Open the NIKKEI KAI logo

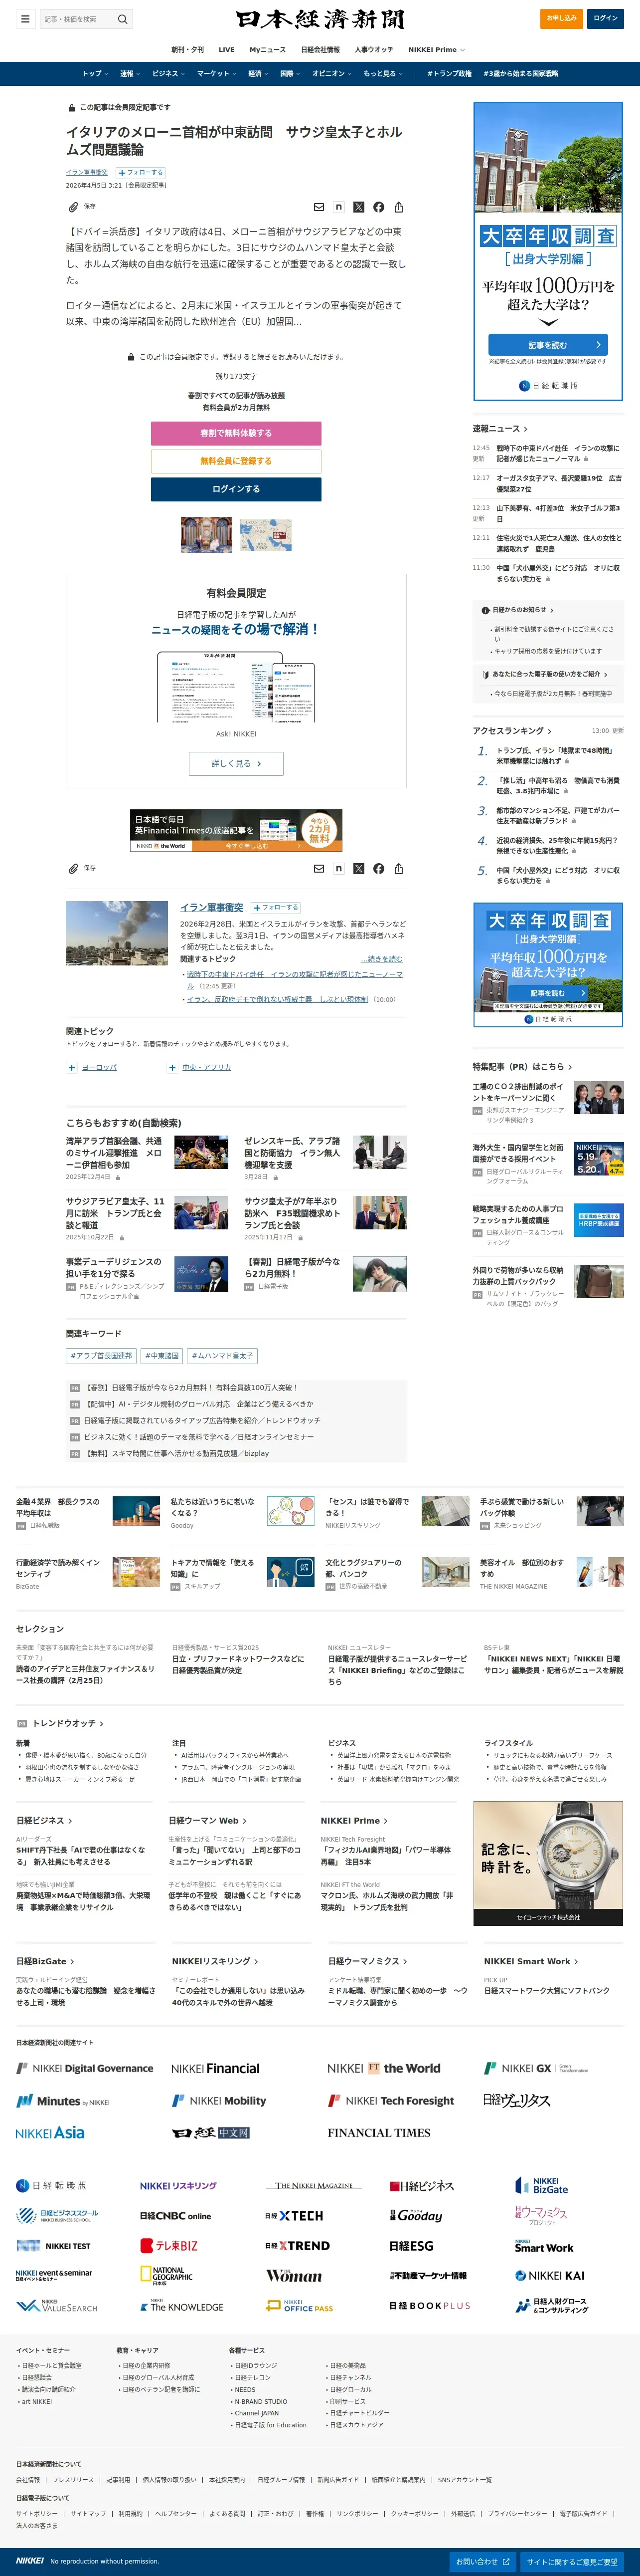click(550, 2275)
